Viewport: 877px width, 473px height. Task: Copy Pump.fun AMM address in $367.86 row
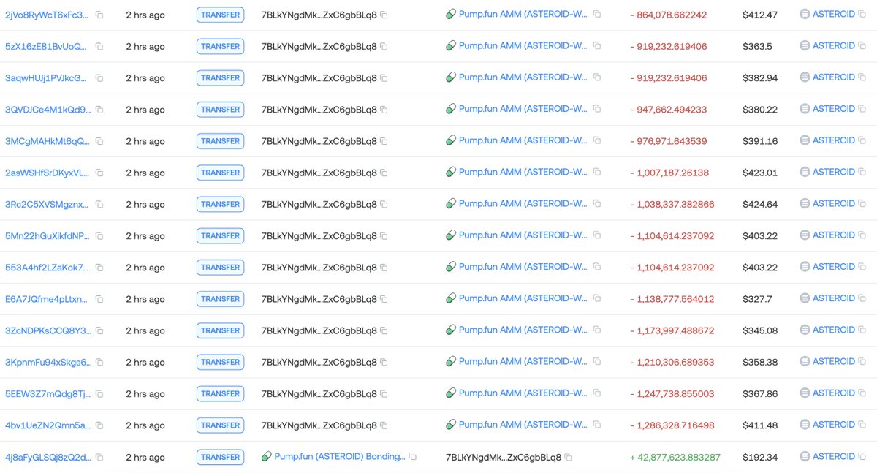597,393
